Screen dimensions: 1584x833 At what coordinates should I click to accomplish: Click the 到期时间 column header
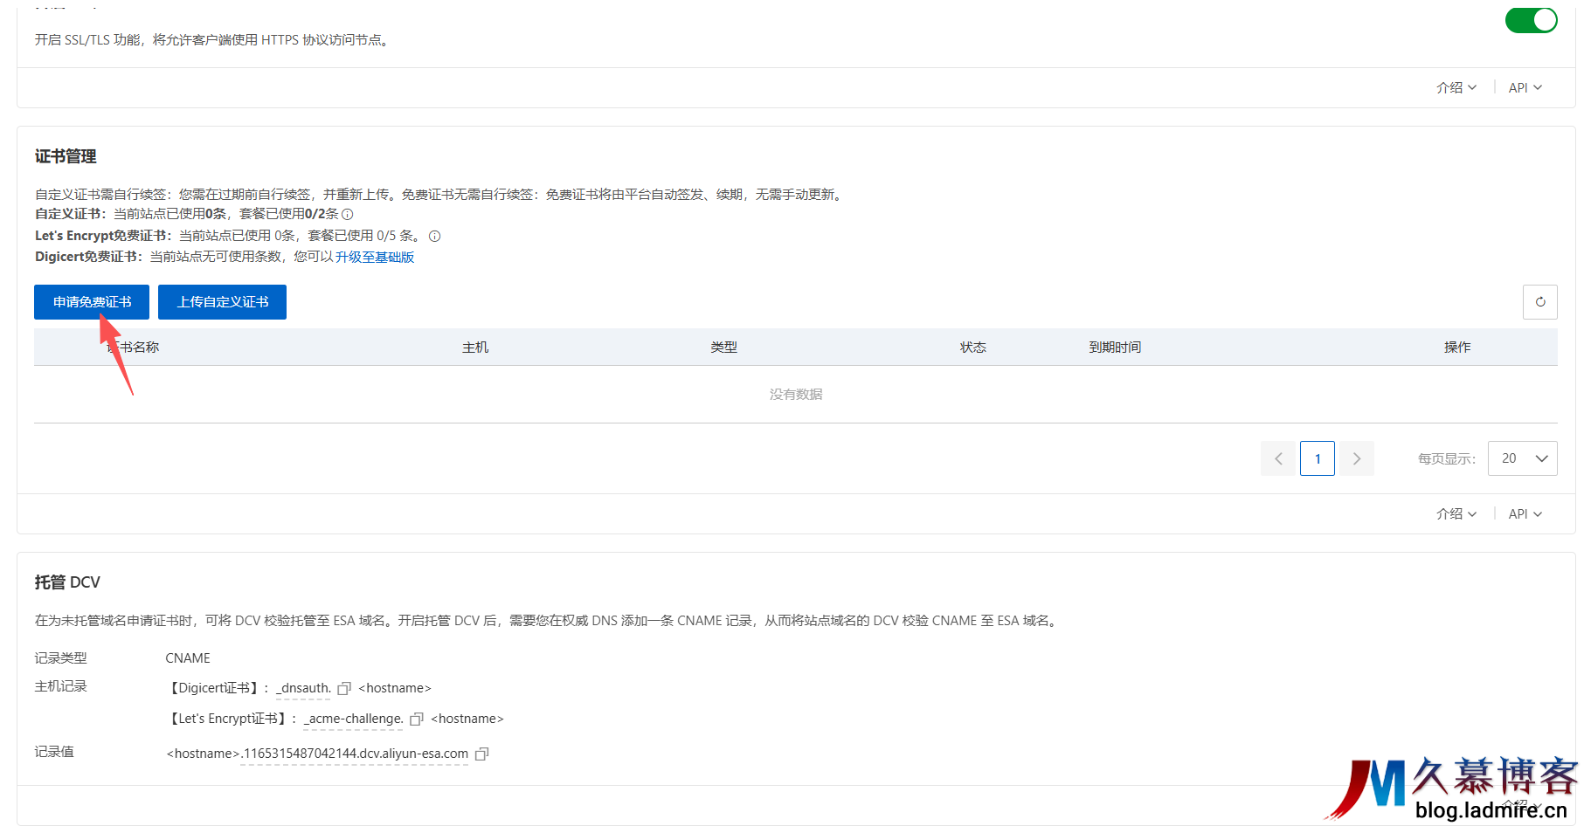tap(1115, 347)
